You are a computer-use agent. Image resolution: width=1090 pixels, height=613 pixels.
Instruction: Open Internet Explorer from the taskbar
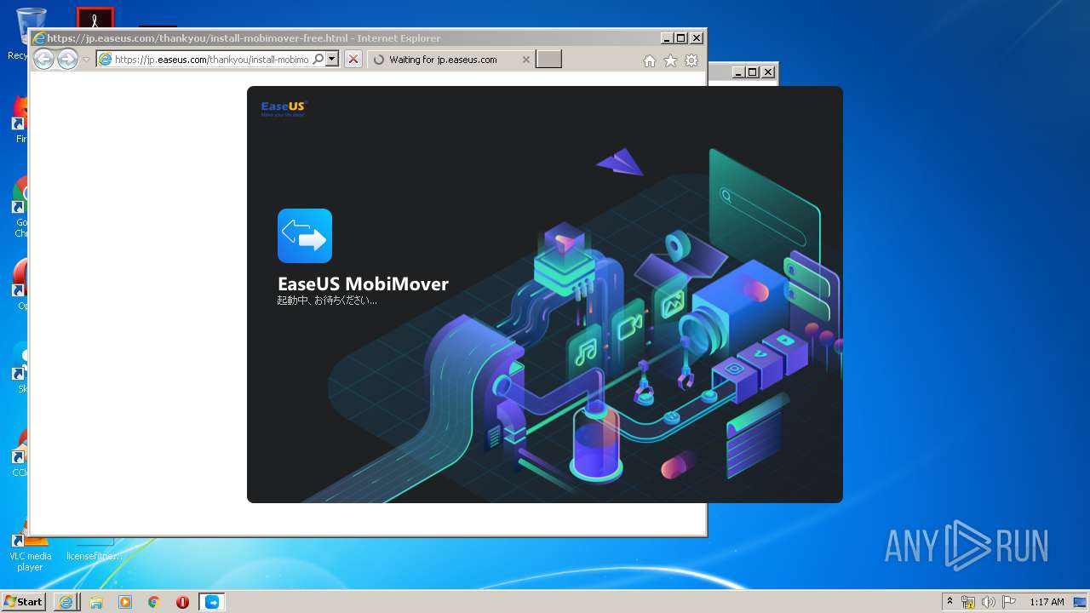66,602
